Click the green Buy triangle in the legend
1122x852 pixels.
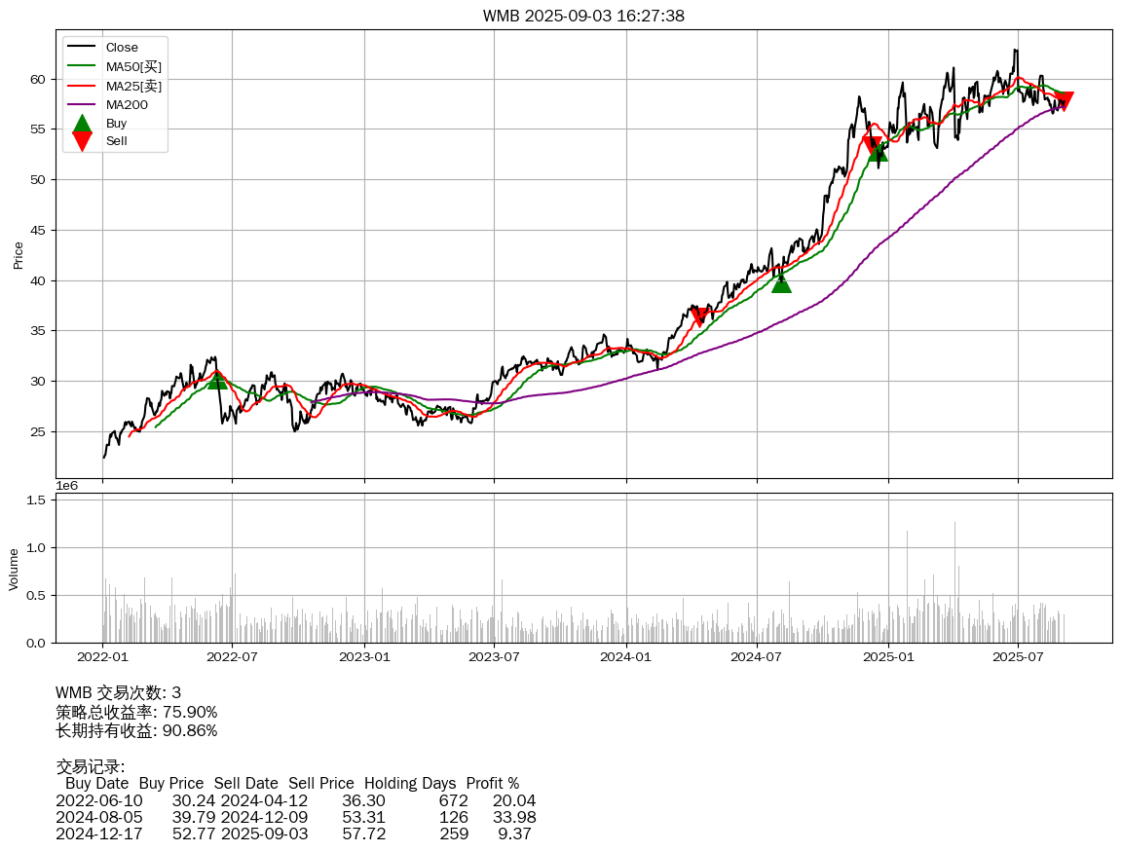click(x=83, y=124)
